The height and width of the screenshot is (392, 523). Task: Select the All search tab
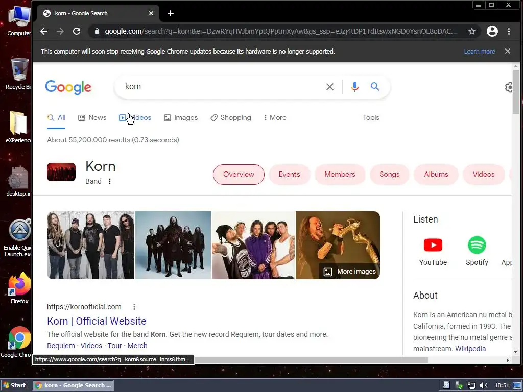[56, 118]
